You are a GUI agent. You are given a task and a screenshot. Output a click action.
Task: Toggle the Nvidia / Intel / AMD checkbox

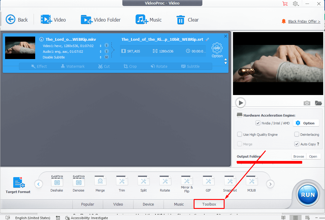click(x=258, y=123)
